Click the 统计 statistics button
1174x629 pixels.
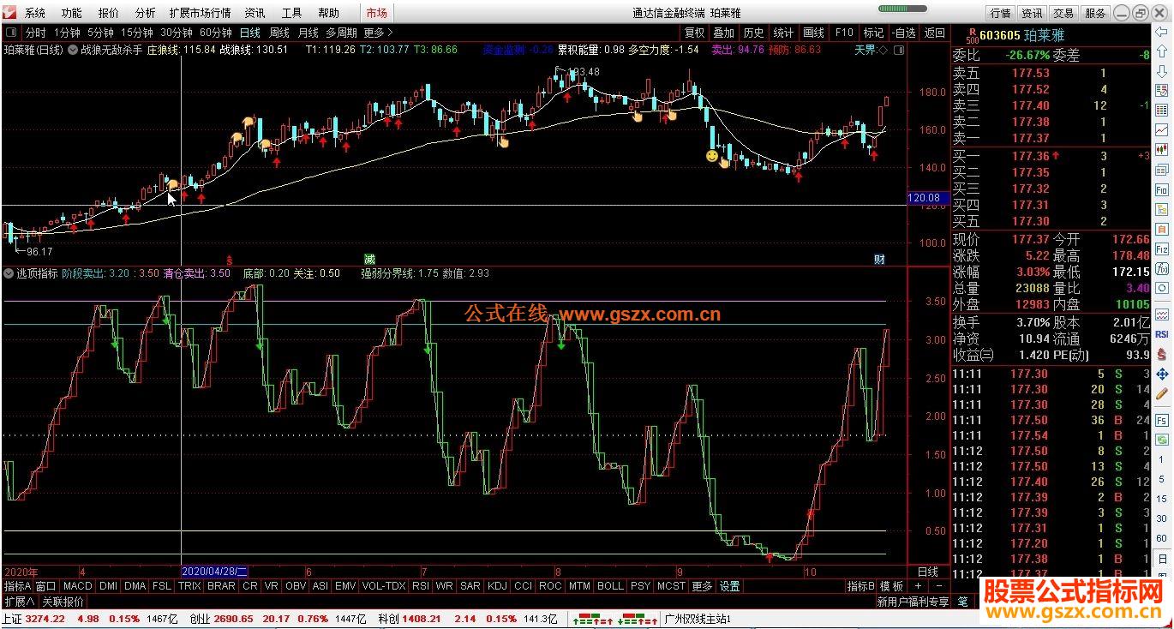(x=783, y=33)
